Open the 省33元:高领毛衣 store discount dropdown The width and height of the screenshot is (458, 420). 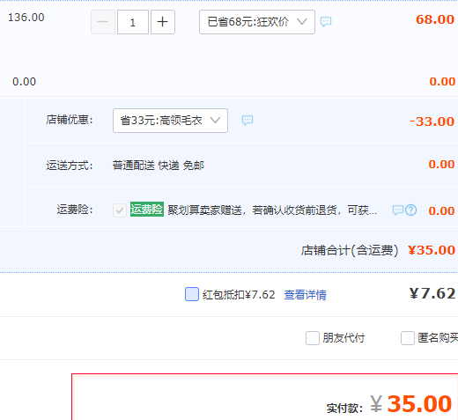[x=170, y=121]
